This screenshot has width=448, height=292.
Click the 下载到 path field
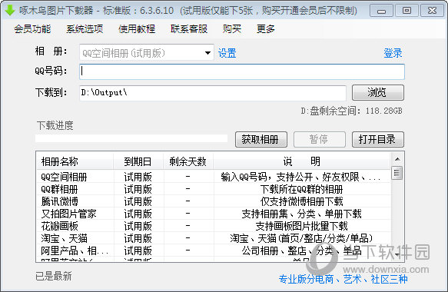[x=213, y=92]
